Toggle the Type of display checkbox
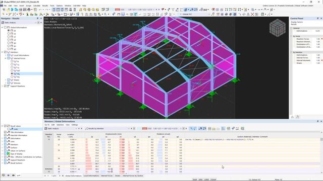The width and height of the screenshot is (323, 181). click(x=6, y=154)
